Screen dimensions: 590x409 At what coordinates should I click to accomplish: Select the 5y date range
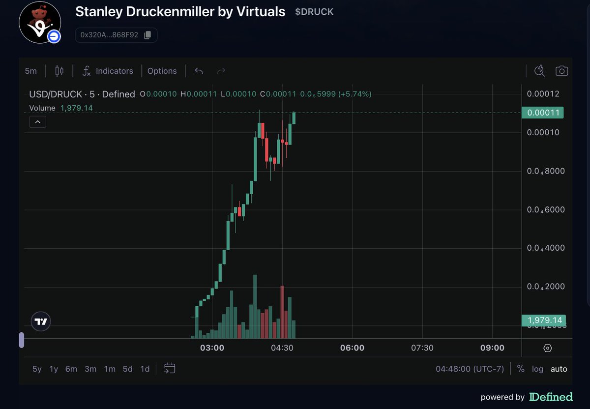pos(37,369)
